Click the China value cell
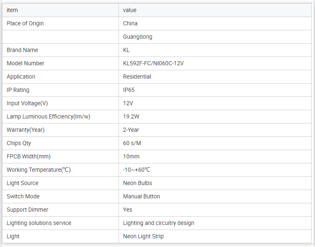The image size is (315, 247). click(x=130, y=23)
